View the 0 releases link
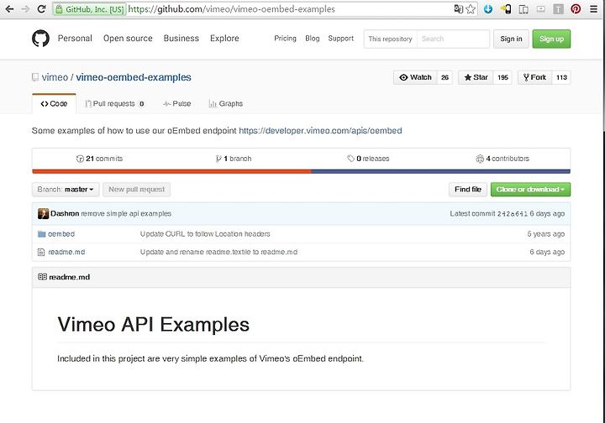This screenshot has height=423, width=605. coord(368,159)
